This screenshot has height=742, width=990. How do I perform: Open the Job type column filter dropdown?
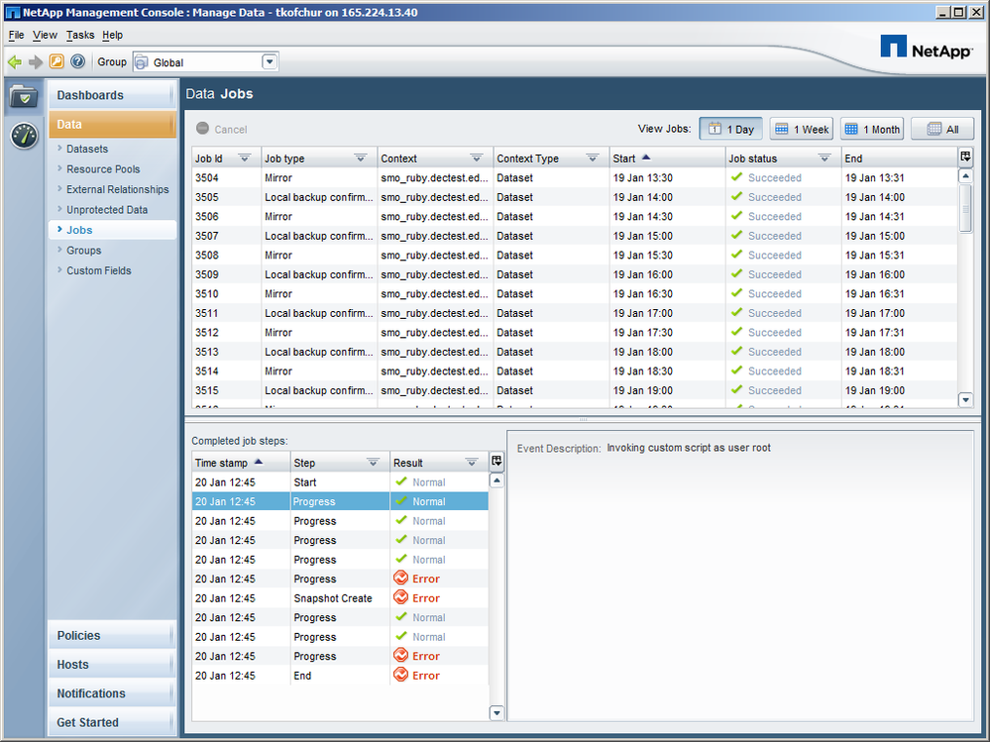pos(361,159)
